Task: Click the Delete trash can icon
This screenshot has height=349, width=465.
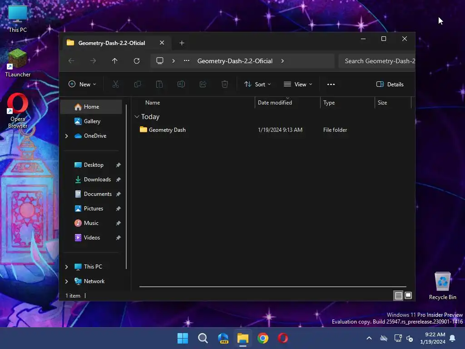Action: point(225,84)
